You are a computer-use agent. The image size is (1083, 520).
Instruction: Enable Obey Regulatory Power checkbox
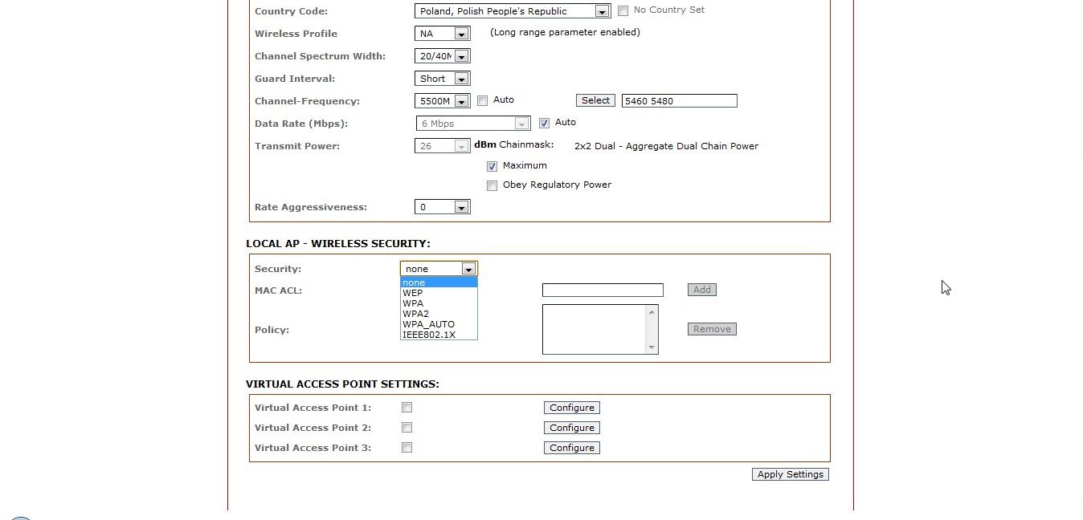tap(492, 185)
